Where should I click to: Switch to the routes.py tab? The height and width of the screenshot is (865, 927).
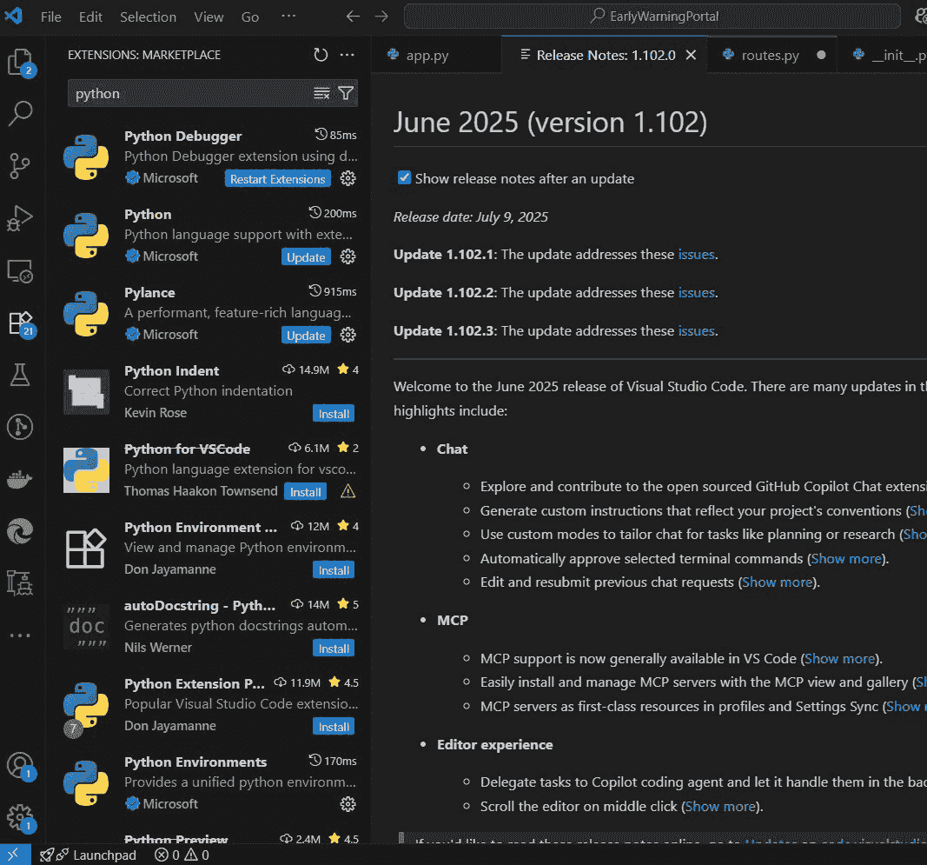[x=769, y=55]
